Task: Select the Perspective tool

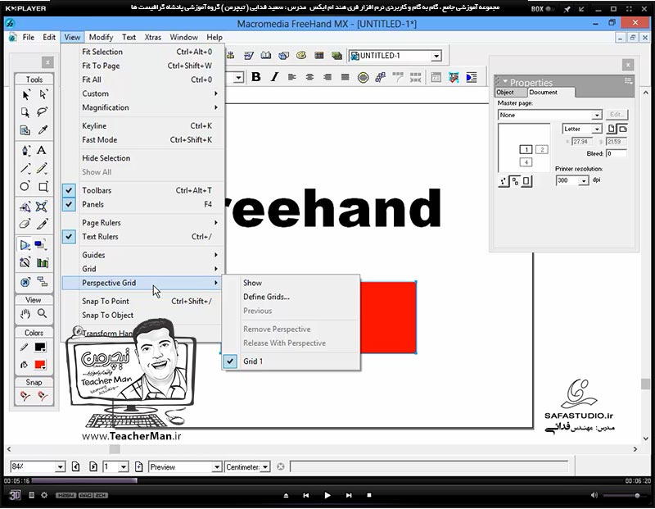Action: click(25, 245)
